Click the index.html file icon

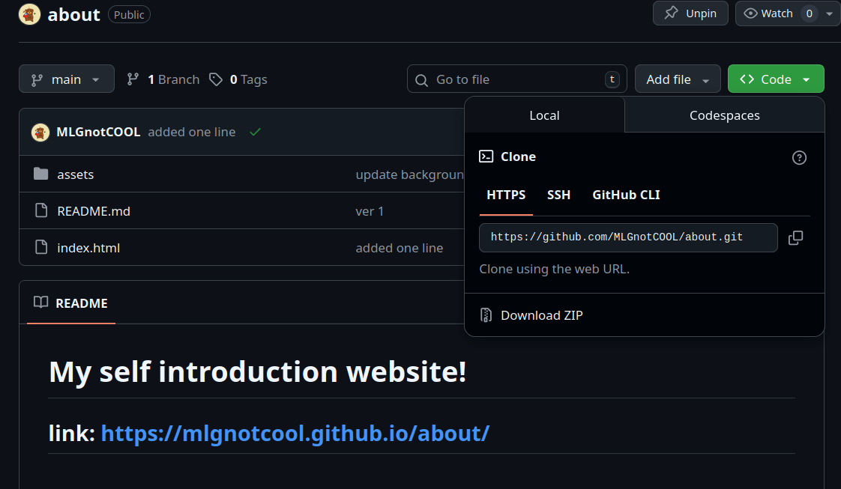(x=41, y=247)
